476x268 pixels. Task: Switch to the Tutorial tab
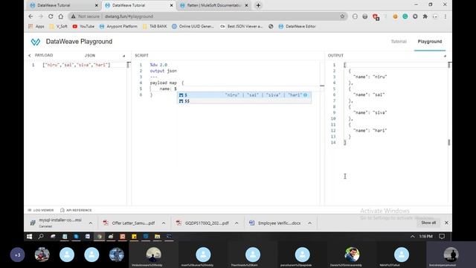[x=399, y=42]
